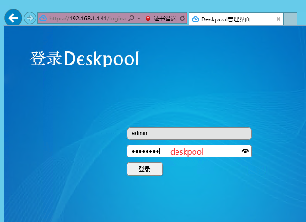Screen dimensions: 306x222
Task: Close the Deskpool管理界面 tab
Action: tap(278, 19)
